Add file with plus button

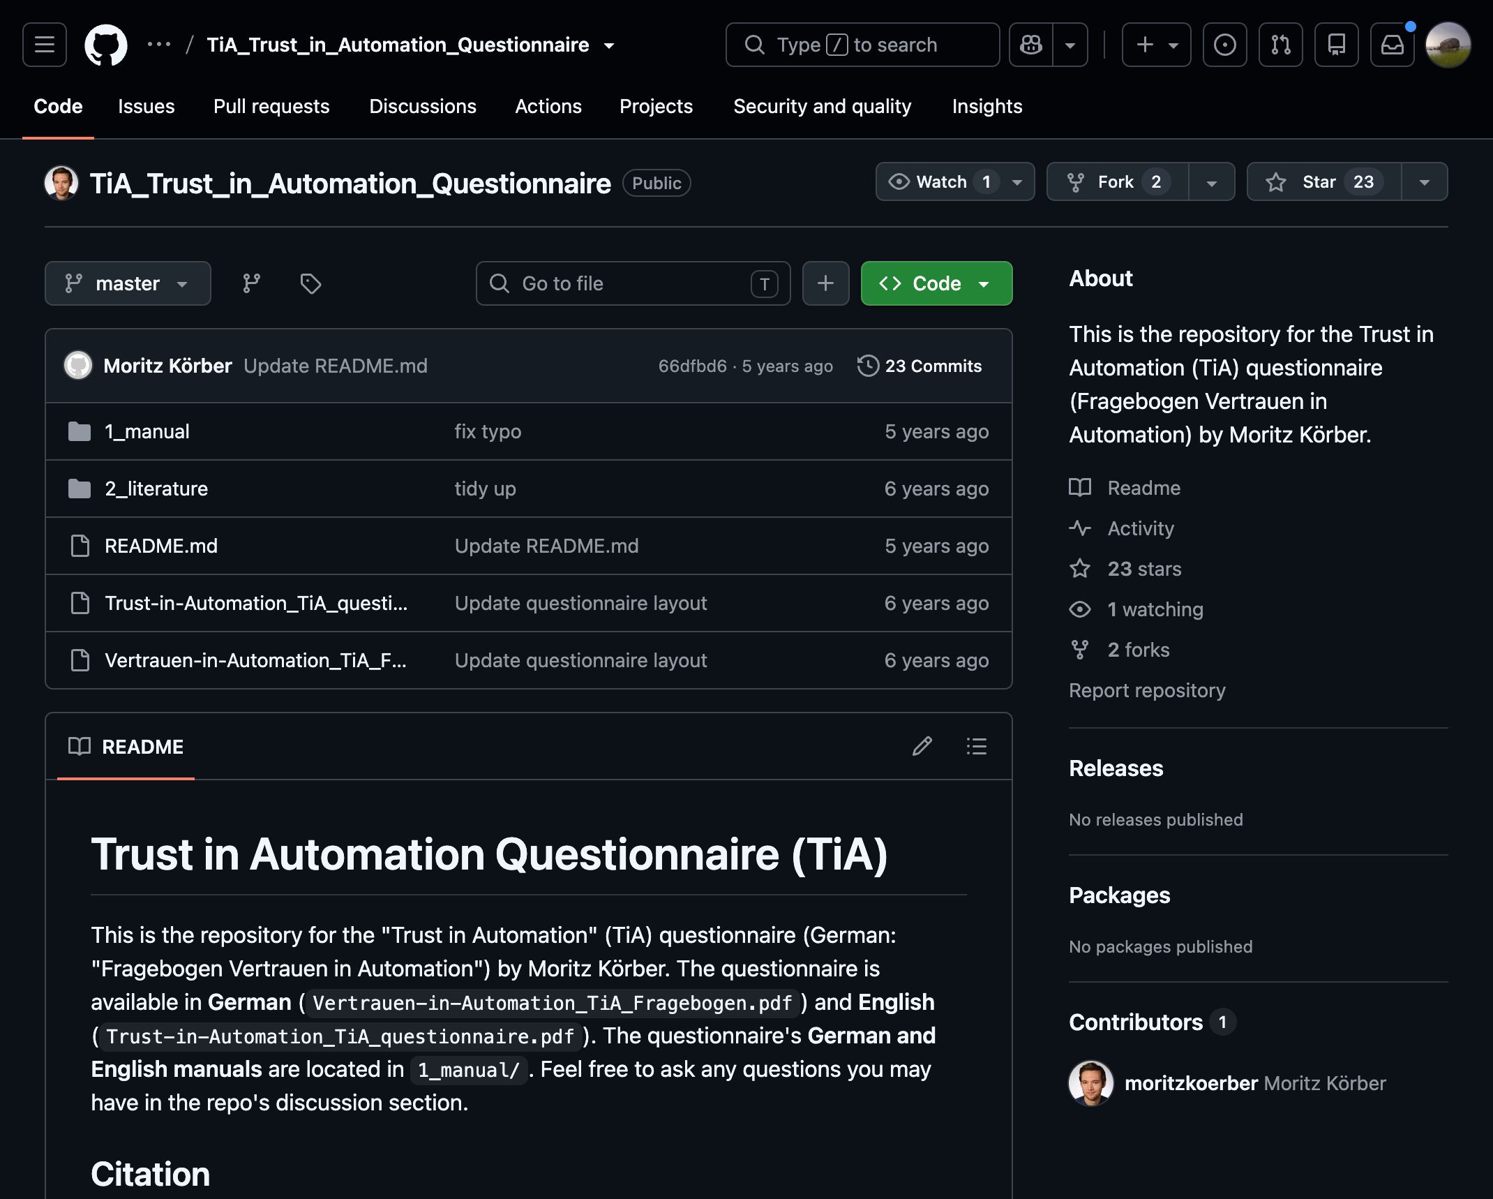coord(825,283)
